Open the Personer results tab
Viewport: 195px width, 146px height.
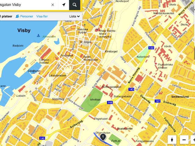(x=24, y=16)
